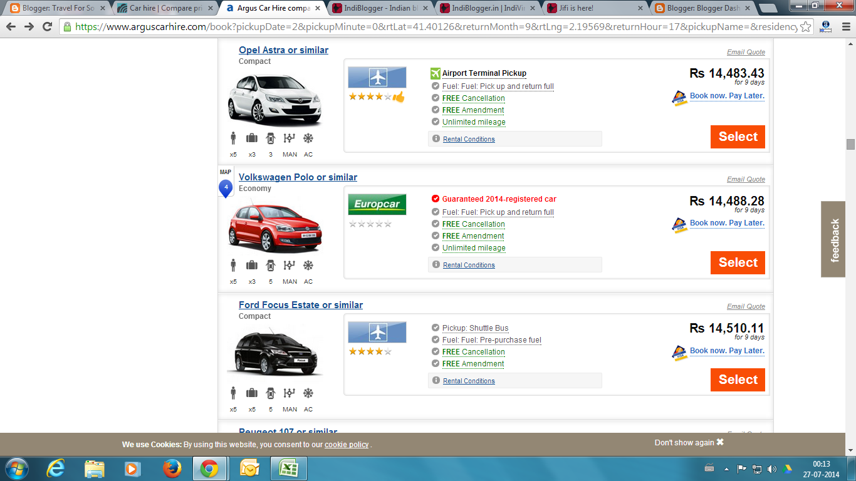This screenshot has width=856, height=481.
Task: Open the Ford Focus Estate or similar link
Action: 301,305
